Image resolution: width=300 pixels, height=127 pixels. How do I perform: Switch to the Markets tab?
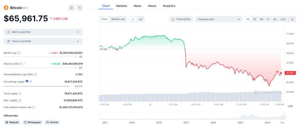122,6
